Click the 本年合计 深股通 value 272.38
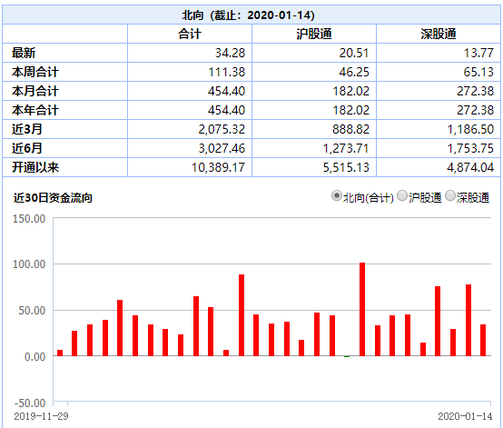Image resolution: width=503 pixels, height=428 pixels. coord(476,110)
